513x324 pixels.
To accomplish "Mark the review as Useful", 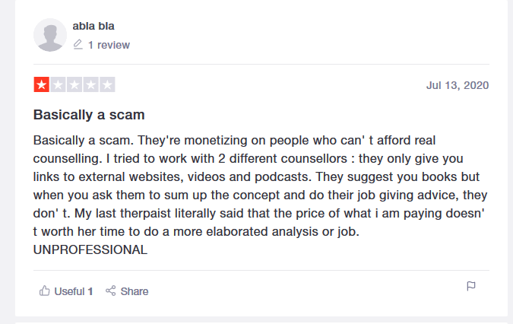I will (x=70, y=291).
